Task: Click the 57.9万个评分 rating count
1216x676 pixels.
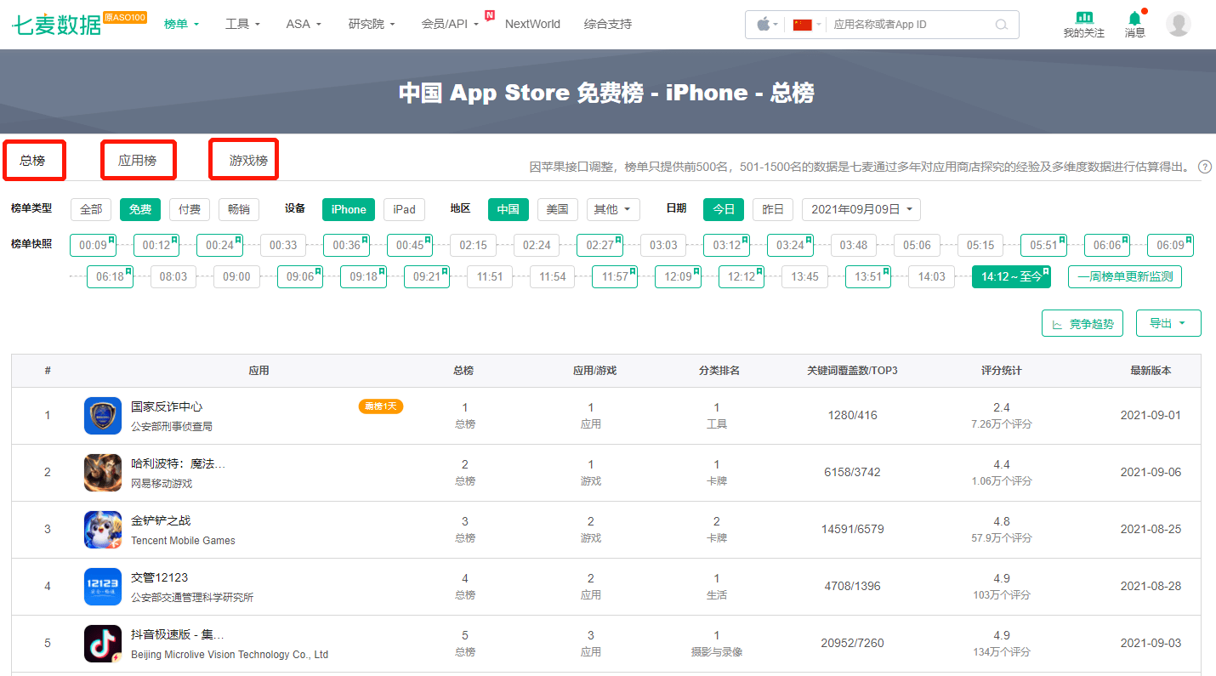Action: point(1002,538)
